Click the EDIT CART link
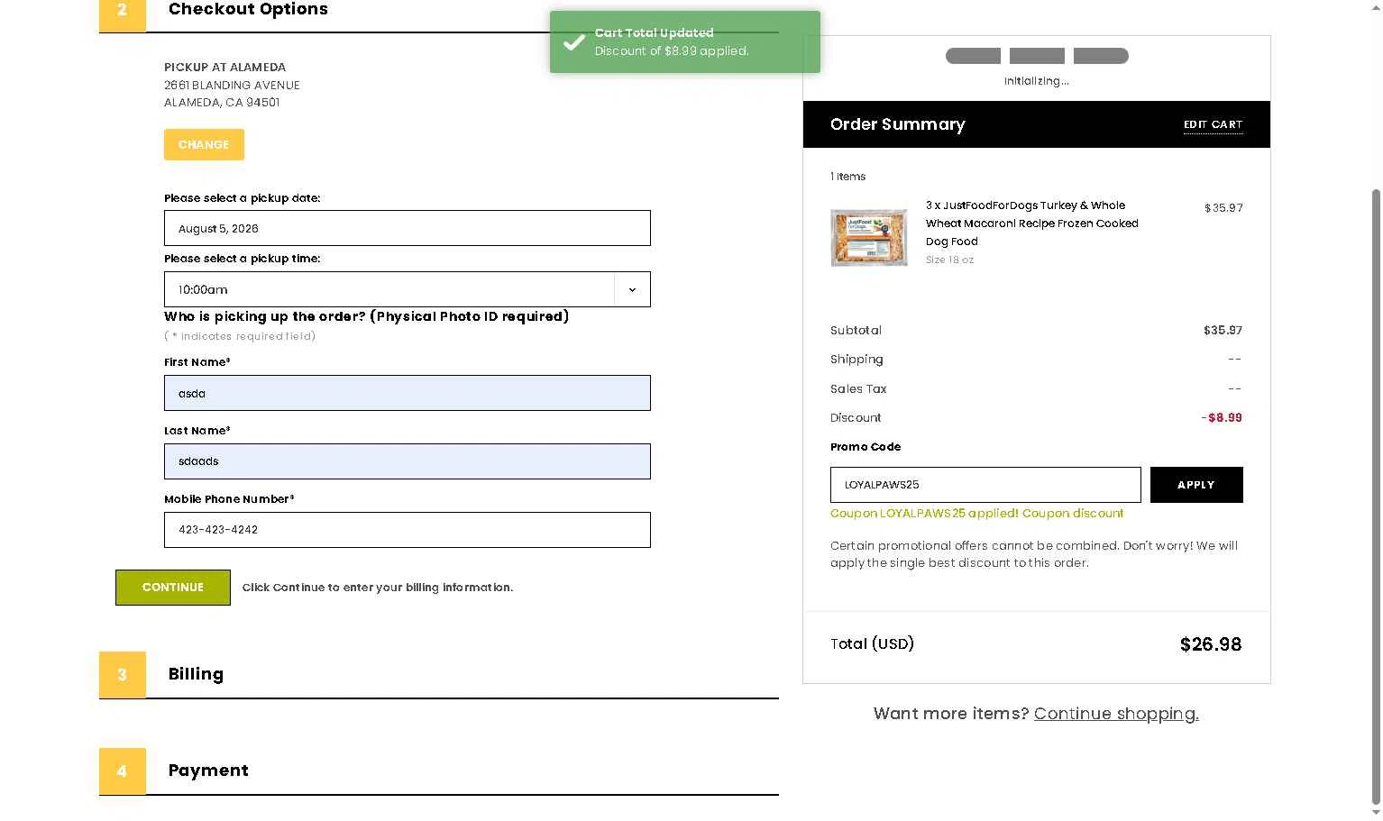This screenshot has width=1383, height=821. click(x=1213, y=124)
